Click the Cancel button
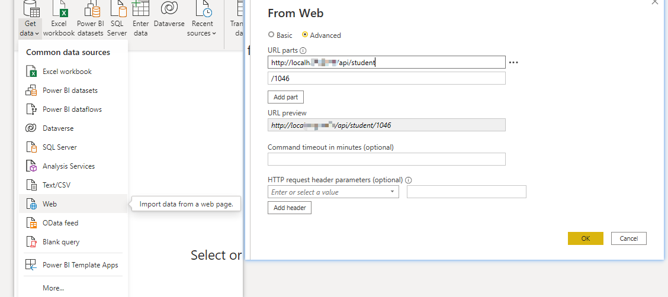668x297 pixels. pos(628,238)
